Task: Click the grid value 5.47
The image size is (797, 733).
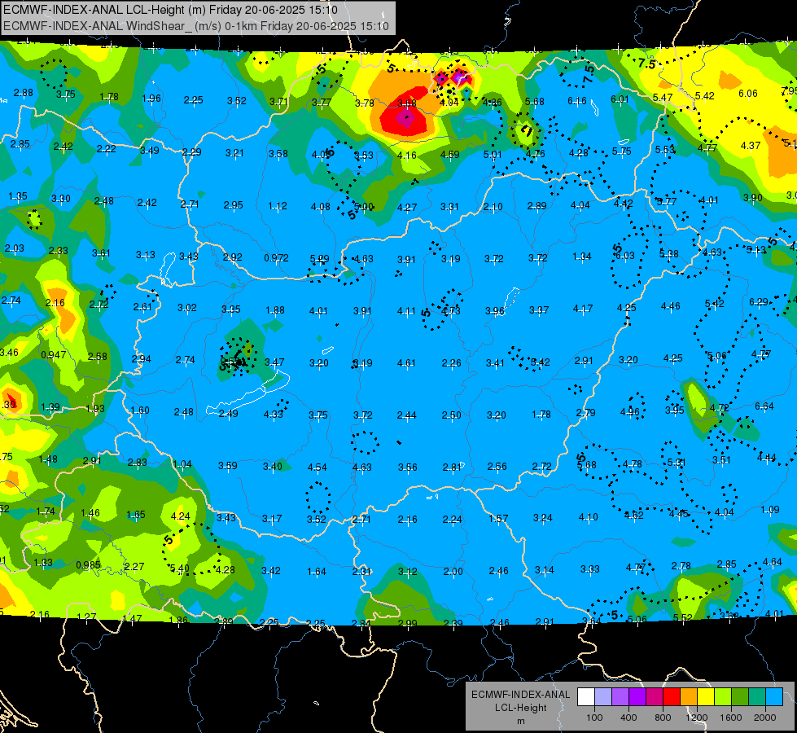Action: point(663,97)
